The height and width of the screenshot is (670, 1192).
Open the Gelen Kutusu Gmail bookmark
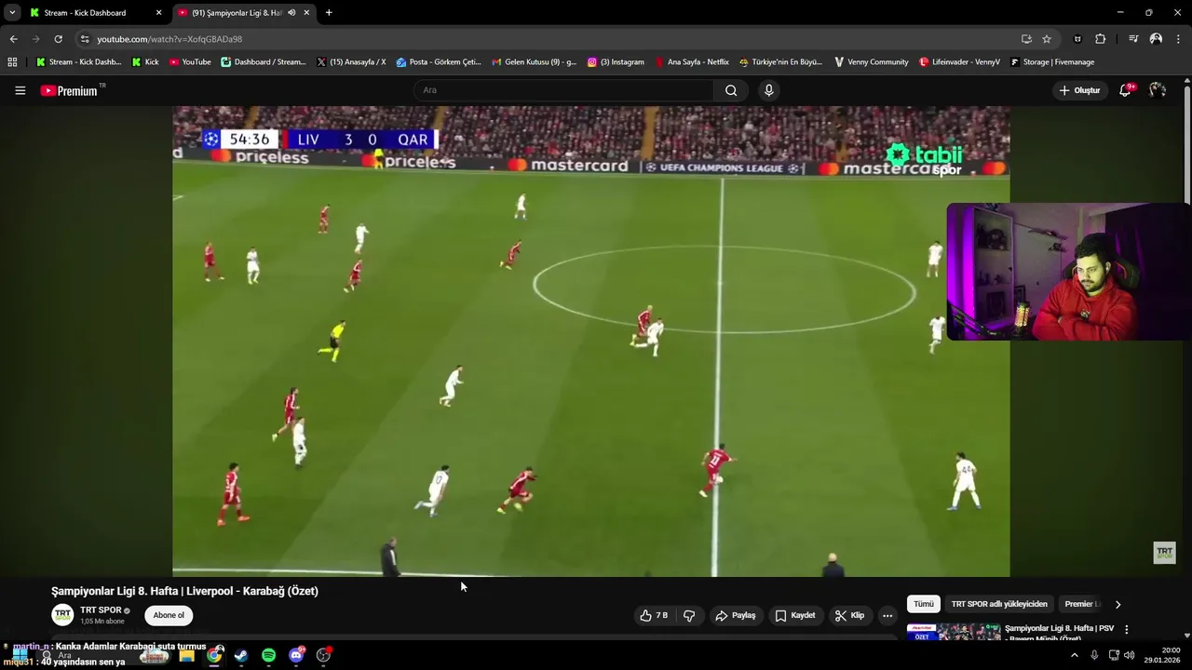pos(535,62)
